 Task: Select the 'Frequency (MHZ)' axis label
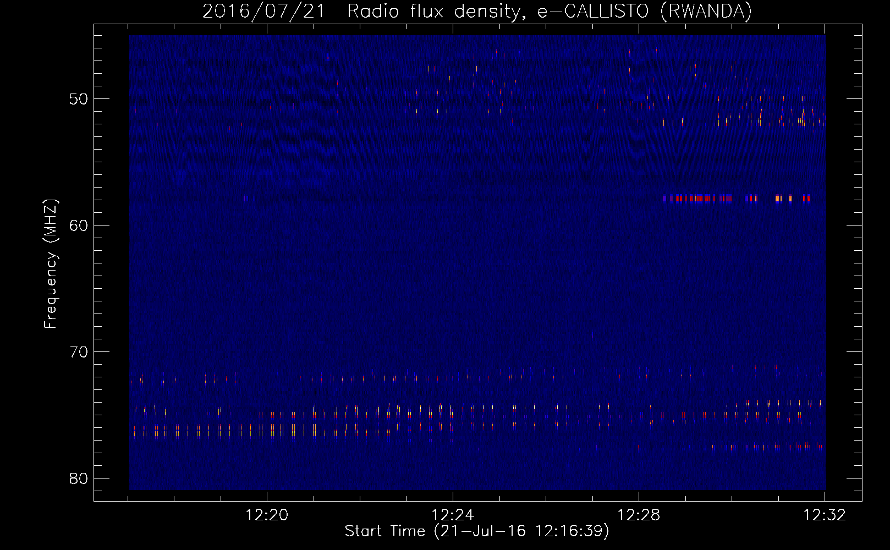tap(51, 264)
